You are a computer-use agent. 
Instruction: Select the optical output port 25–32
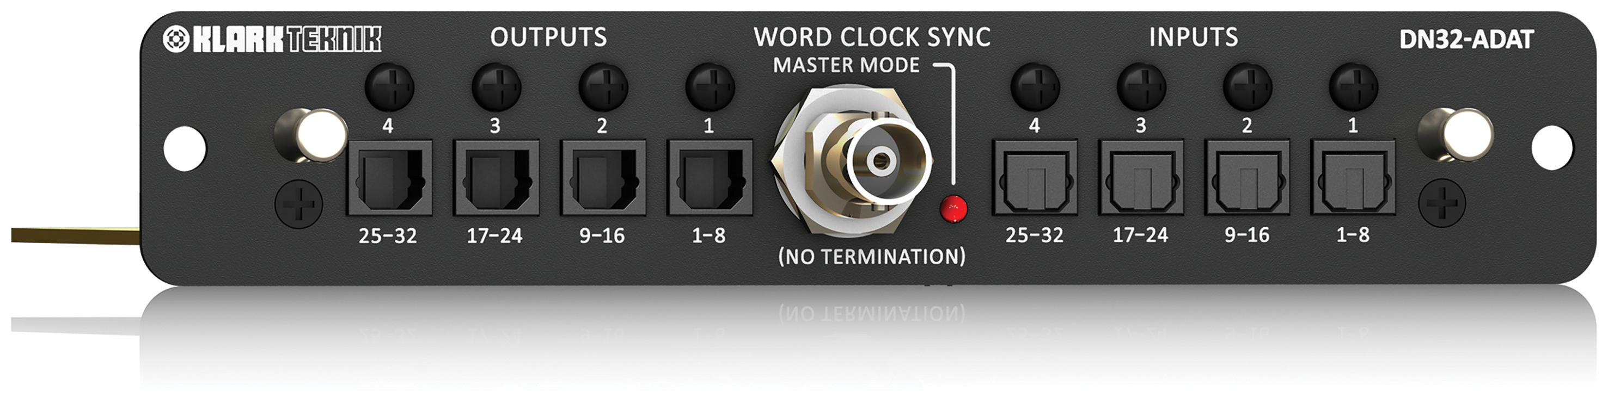(x=389, y=178)
